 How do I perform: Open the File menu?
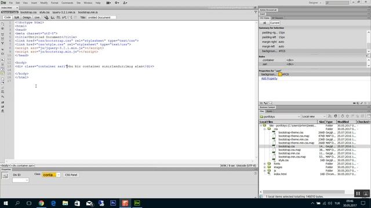click(x=11, y=3)
